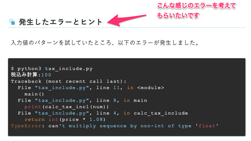Click the main() call line
Viewport: 251px width, 141px height.
tap(34, 94)
